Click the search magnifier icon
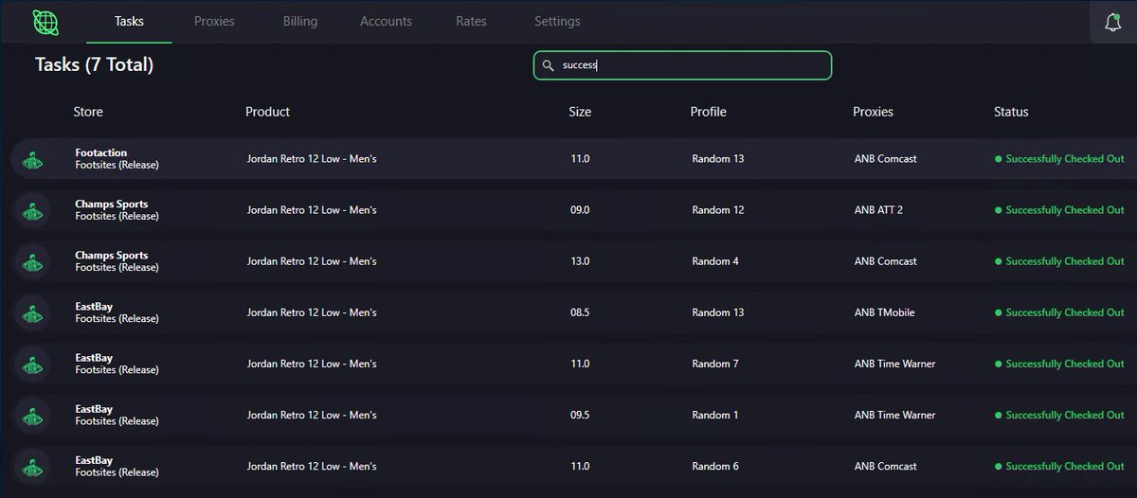The height and width of the screenshot is (498, 1137). [548, 65]
